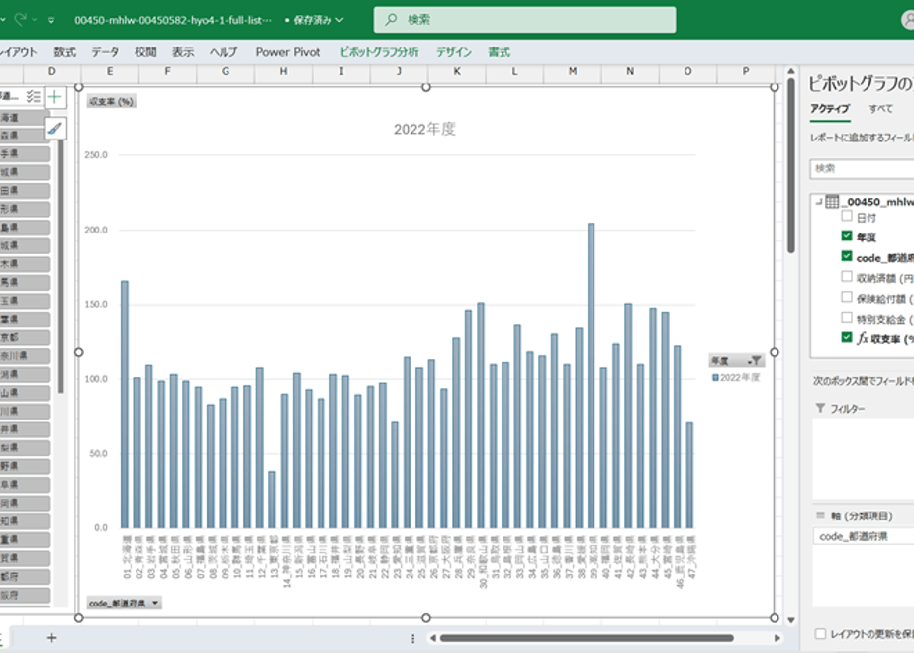
Task: Select the slicer item ending in 重県
Action: (x=25, y=540)
